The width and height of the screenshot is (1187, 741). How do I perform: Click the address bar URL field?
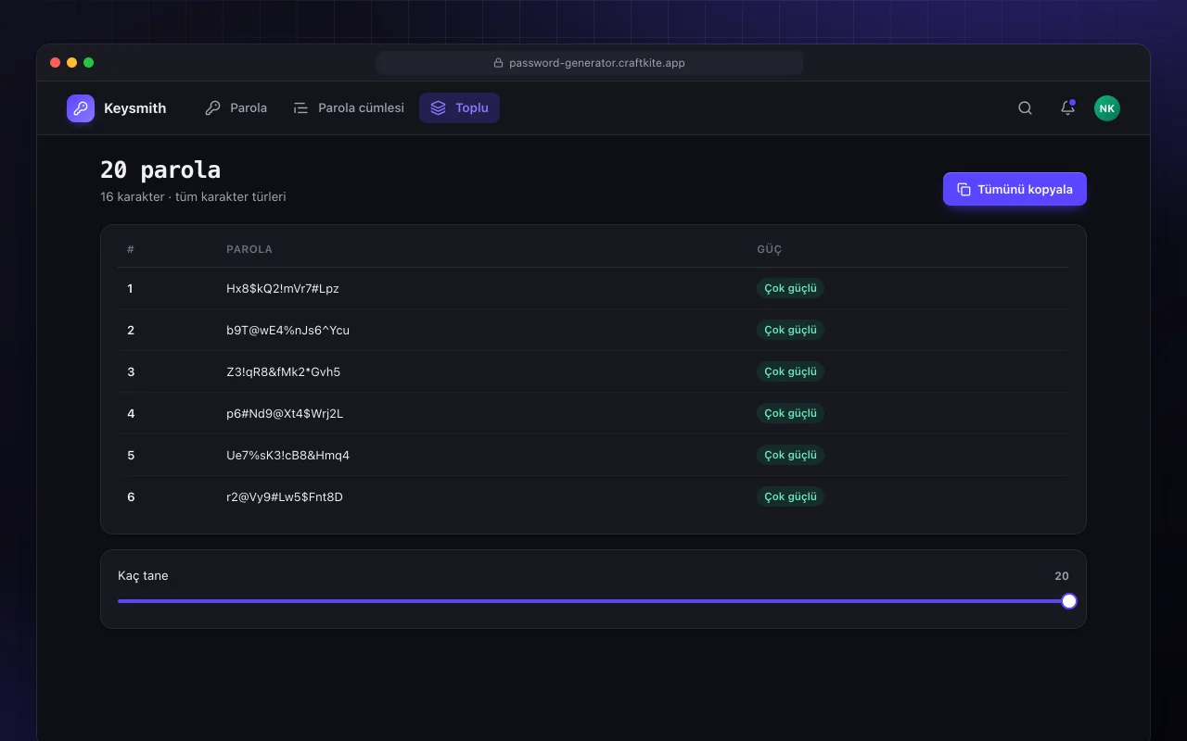pos(590,63)
